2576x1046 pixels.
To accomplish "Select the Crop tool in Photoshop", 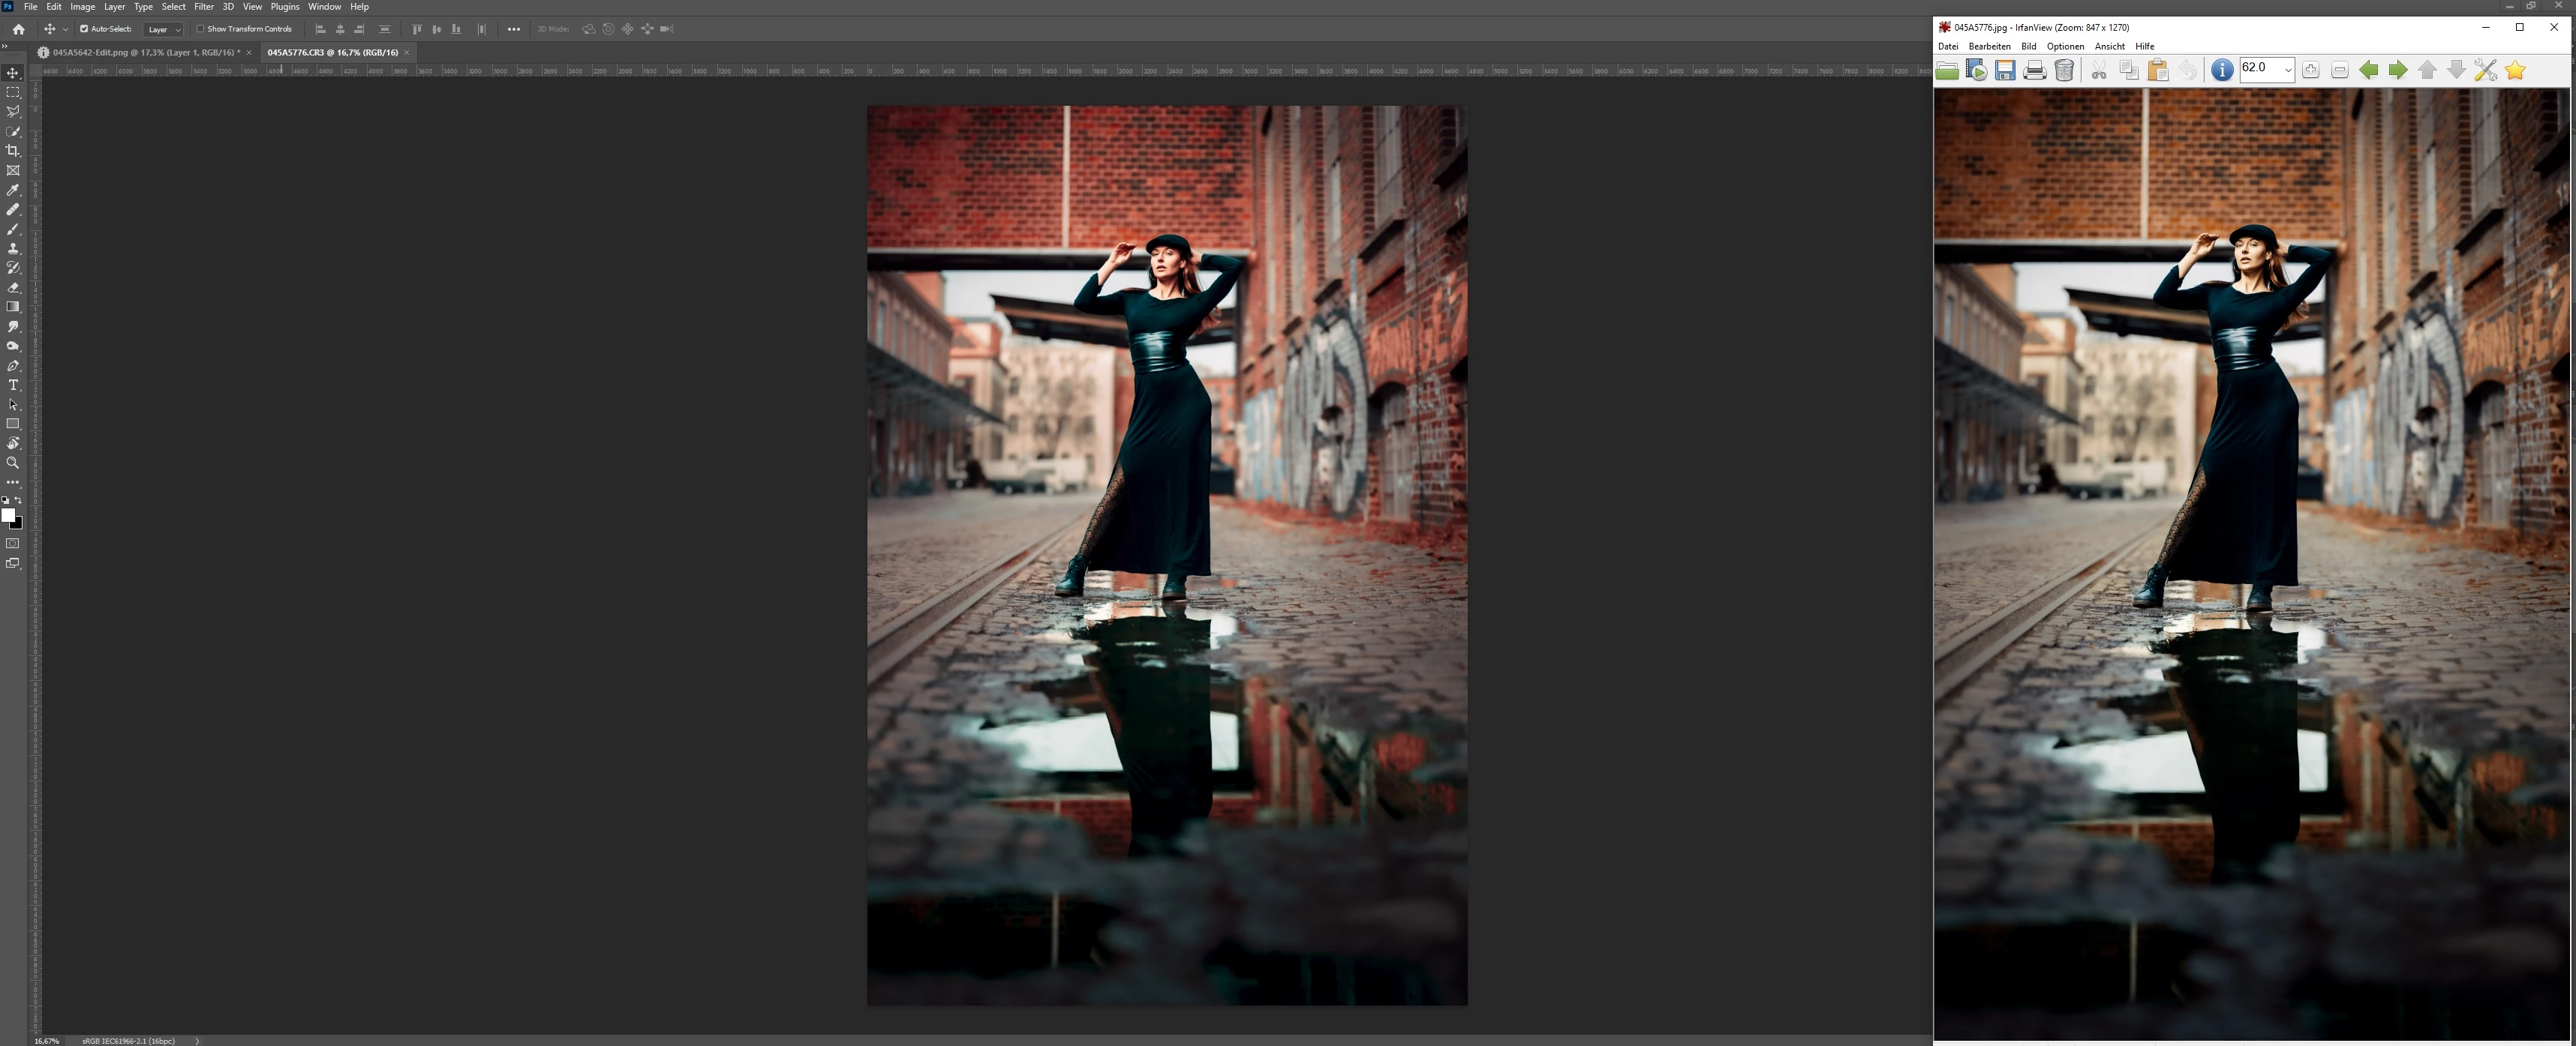I will (x=13, y=151).
